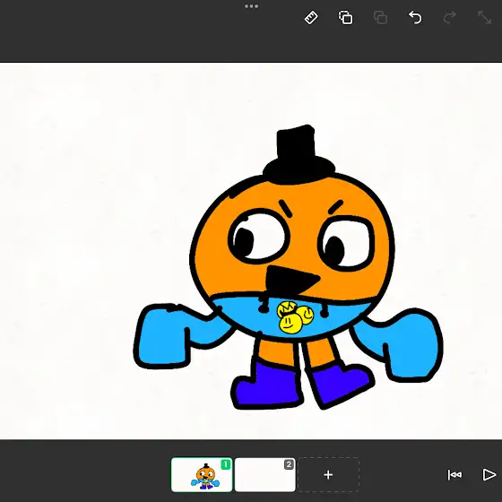The image size is (502, 502).
Task: Click the dimmed paste frame icon
Action: [x=380, y=18]
